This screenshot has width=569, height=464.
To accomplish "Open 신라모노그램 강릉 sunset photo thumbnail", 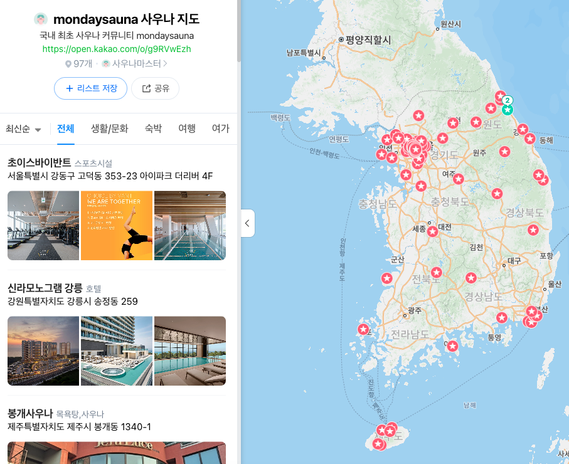I will coord(43,351).
